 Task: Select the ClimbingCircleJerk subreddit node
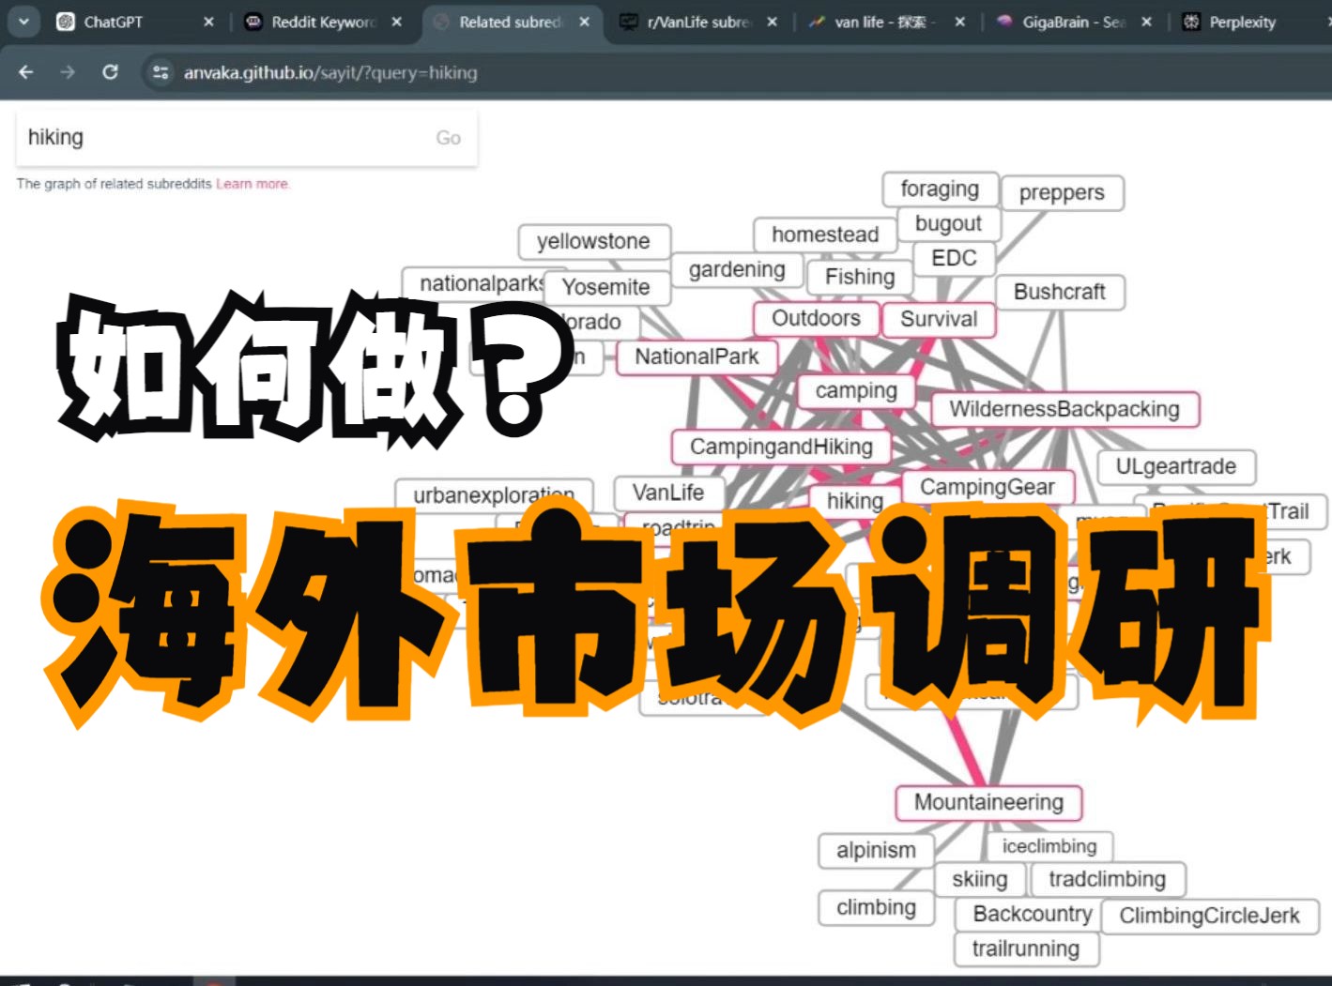[1209, 916]
